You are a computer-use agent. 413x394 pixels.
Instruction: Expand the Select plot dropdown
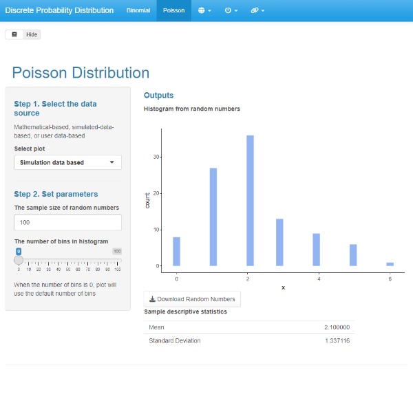(67, 162)
